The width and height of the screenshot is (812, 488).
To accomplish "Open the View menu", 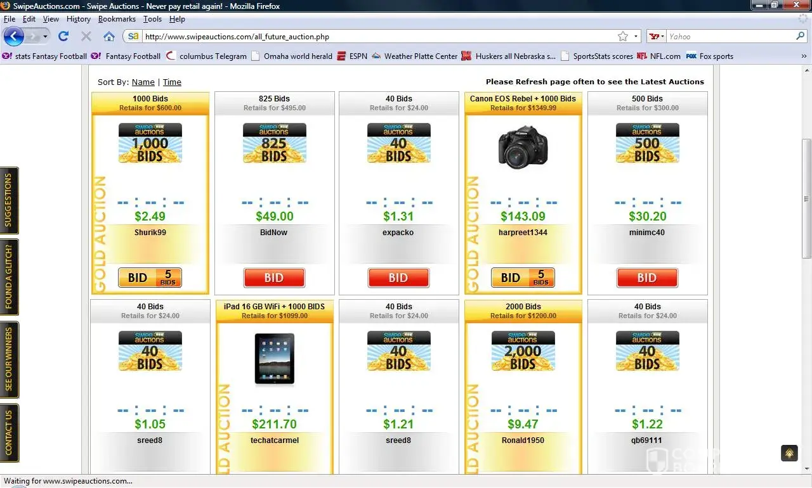I will (51, 19).
